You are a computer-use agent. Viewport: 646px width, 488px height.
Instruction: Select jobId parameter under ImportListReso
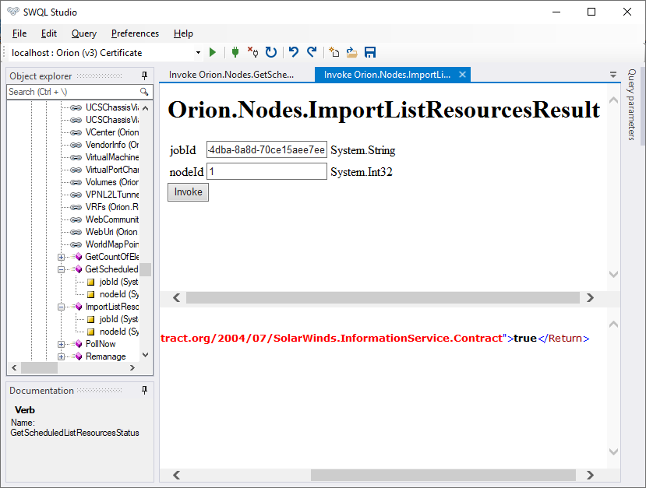(118, 319)
